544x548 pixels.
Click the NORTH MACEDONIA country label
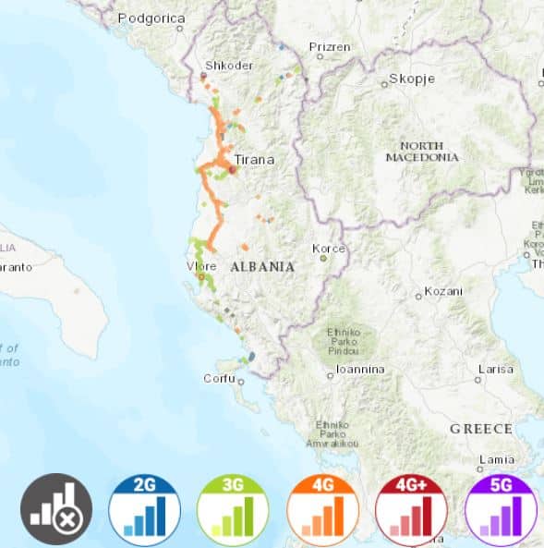point(422,152)
